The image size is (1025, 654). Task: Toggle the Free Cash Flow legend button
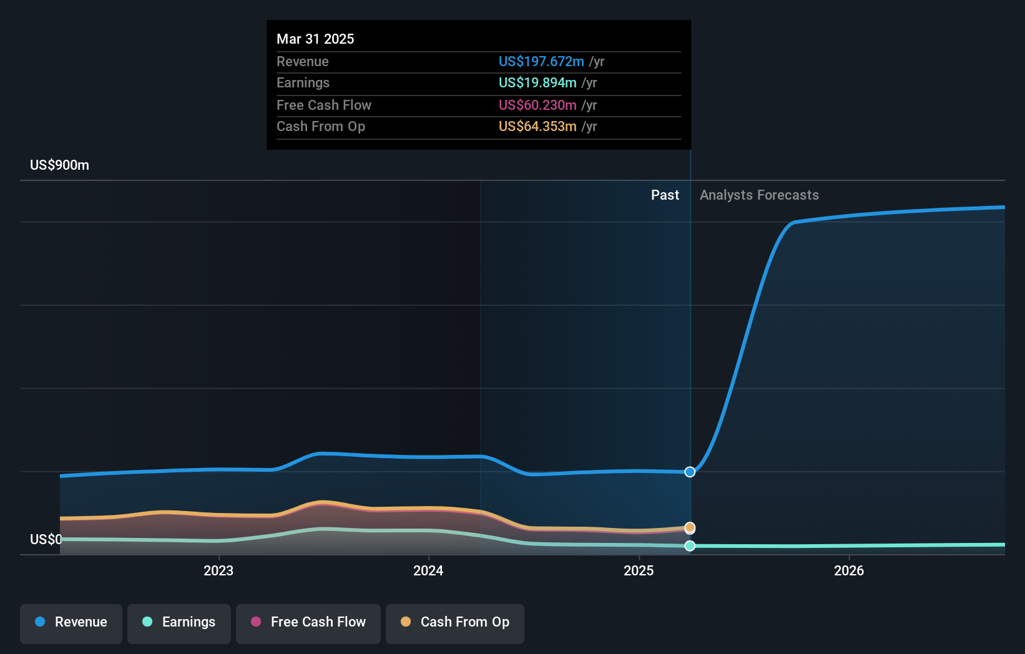(308, 623)
